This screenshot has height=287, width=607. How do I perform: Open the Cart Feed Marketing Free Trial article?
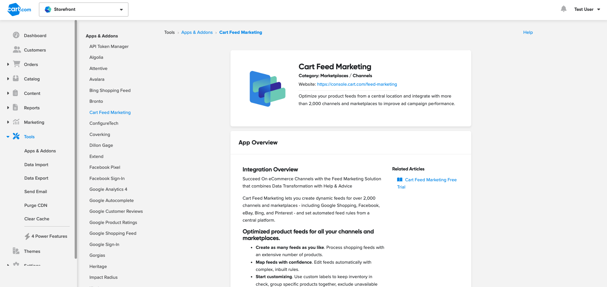[x=430, y=180]
